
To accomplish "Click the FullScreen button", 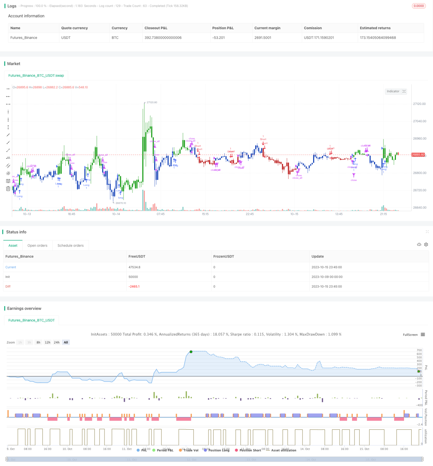I will tap(410, 335).
